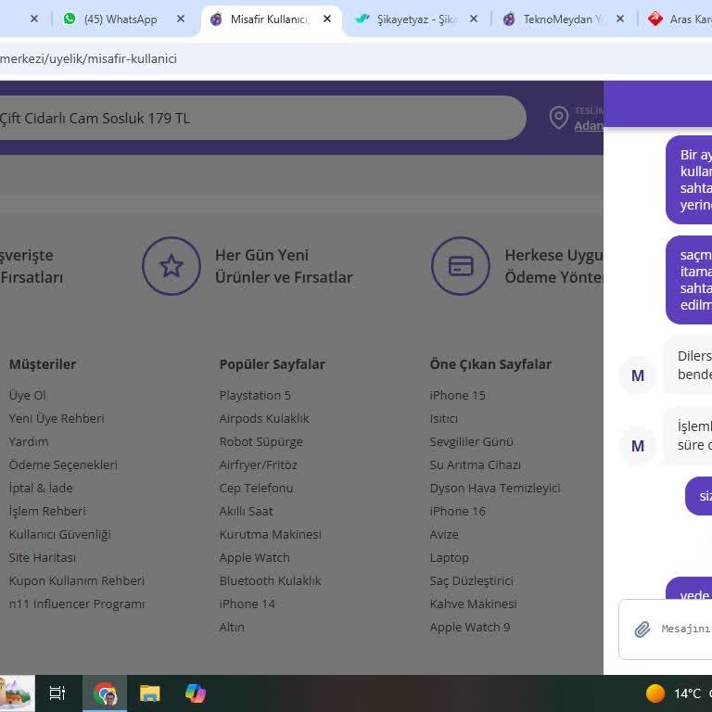This screenshot has height=712, width=712.
Task: Open Airpods Kulaklık link
Action: click(264, 419)
